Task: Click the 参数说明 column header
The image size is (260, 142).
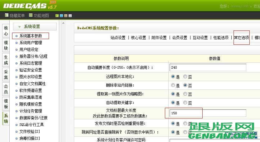Action: (121, 58)
